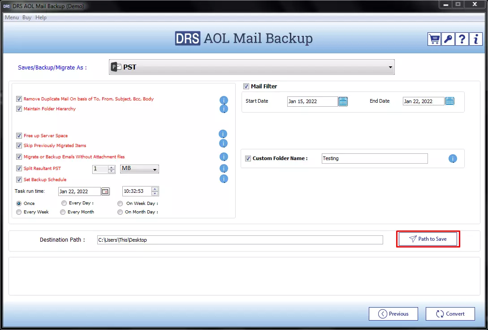
Task: Click the DRS app icon in title bar
Action: (7, 6)
